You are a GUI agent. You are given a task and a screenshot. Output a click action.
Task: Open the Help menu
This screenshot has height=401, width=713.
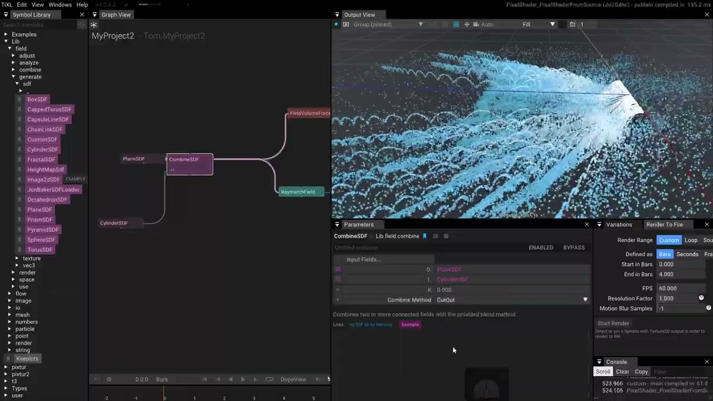[82, 4]
